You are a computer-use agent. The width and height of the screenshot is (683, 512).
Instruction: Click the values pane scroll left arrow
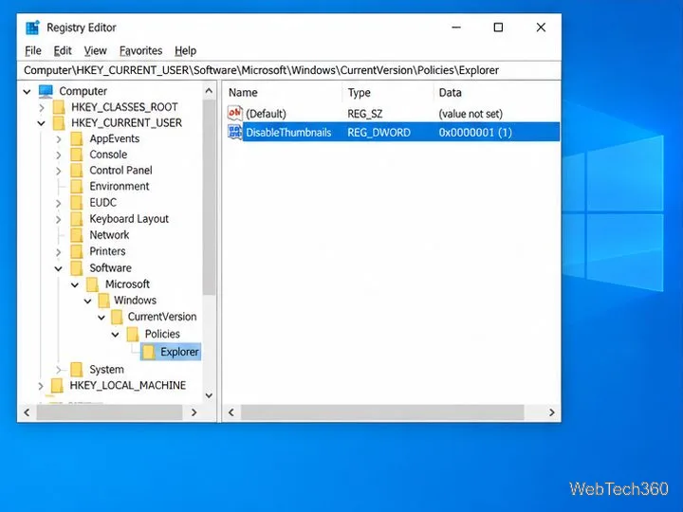[231, 412]
